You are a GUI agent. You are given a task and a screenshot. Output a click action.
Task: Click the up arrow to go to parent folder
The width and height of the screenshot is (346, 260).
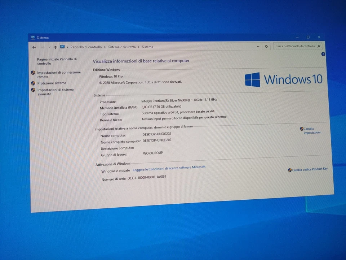pyautogui.click(x=55, y=47)
